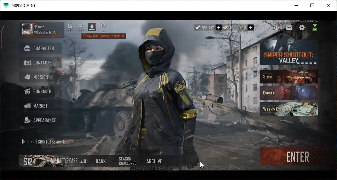
Task: Click the ENTER button
Action: pyautogui.click(x=297, y=156)
